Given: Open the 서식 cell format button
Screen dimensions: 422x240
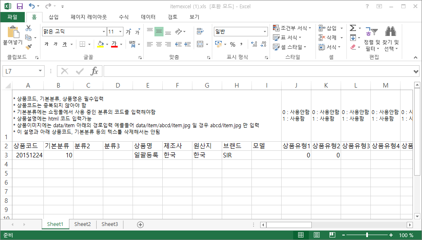Looking at the screenshot, I should coord(330,47).
